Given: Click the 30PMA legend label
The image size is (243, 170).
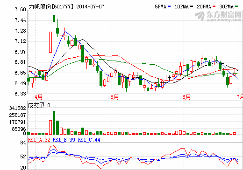Looking at the screenshot, I should pyautogui.click(x=227, y=7).
